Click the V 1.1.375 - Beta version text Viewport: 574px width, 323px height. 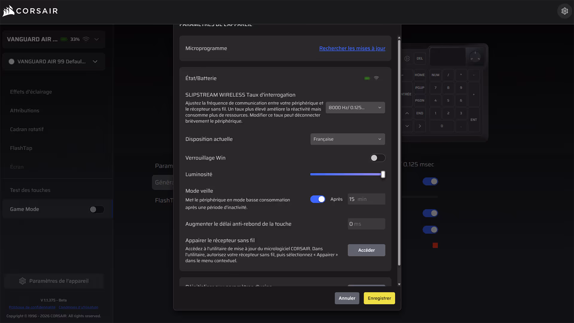[54, 300]
